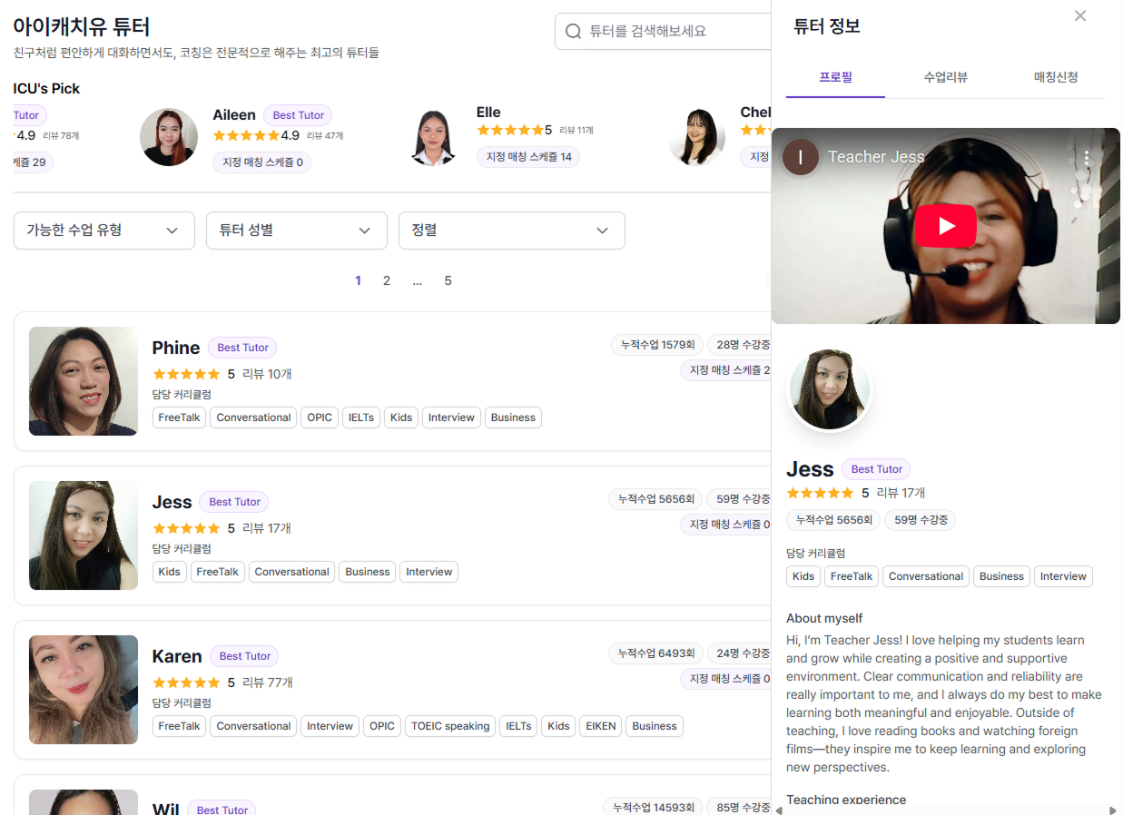Viewport: 1123px width, 815px height.
Task: Click Elle's name in ICU's Pick
Action: click(x=488, y=113)
